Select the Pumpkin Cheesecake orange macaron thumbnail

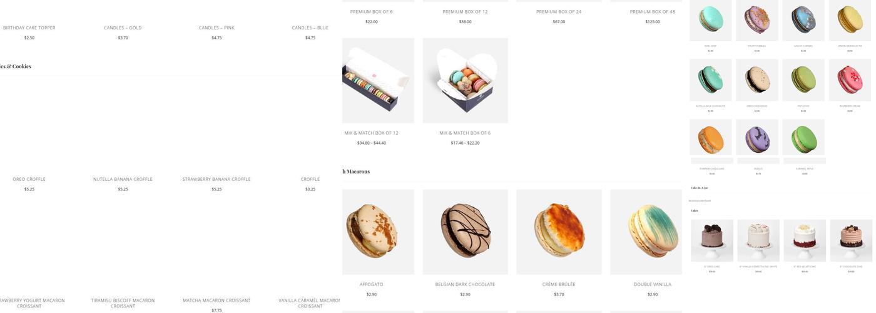tap(710, 138)
